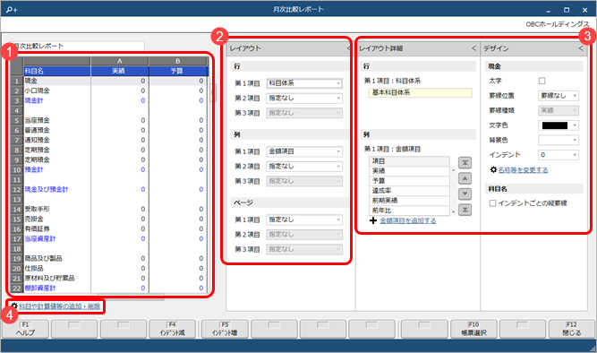The image size is (597, 353).
Task: Click F12 閉じる button
Action: pos(571,329)
